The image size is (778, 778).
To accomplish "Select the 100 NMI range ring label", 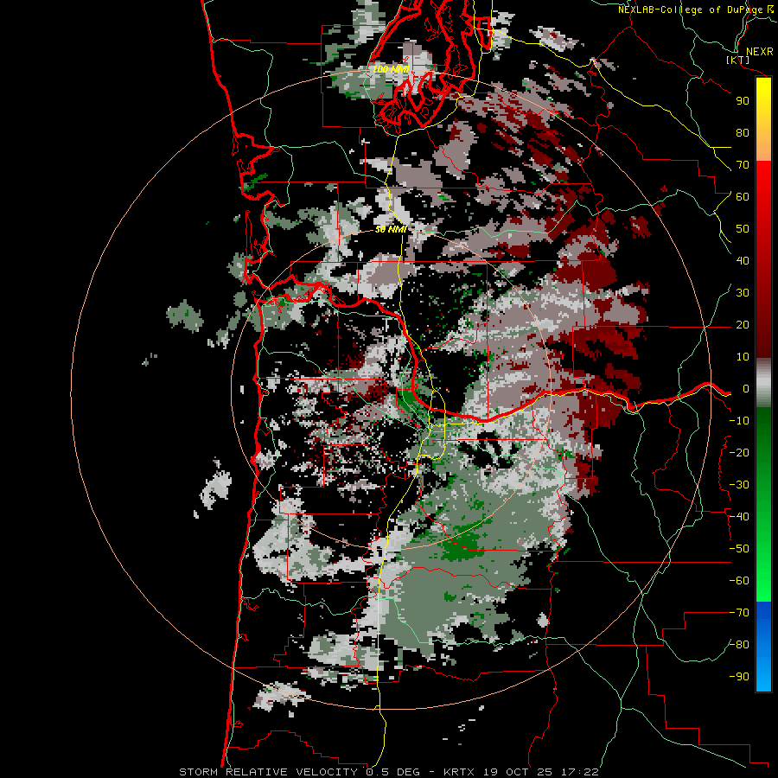I will [391, 69].
